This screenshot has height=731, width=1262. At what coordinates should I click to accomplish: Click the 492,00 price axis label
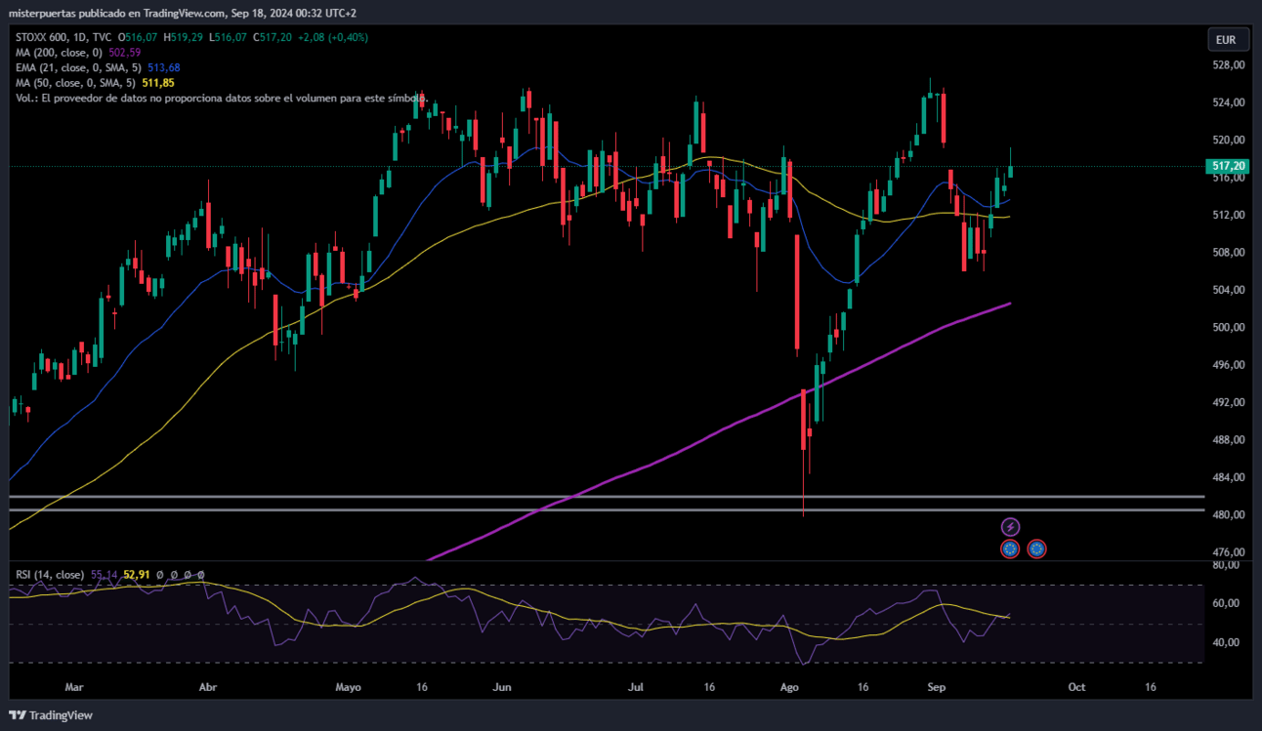click(x=1230, y=403)
